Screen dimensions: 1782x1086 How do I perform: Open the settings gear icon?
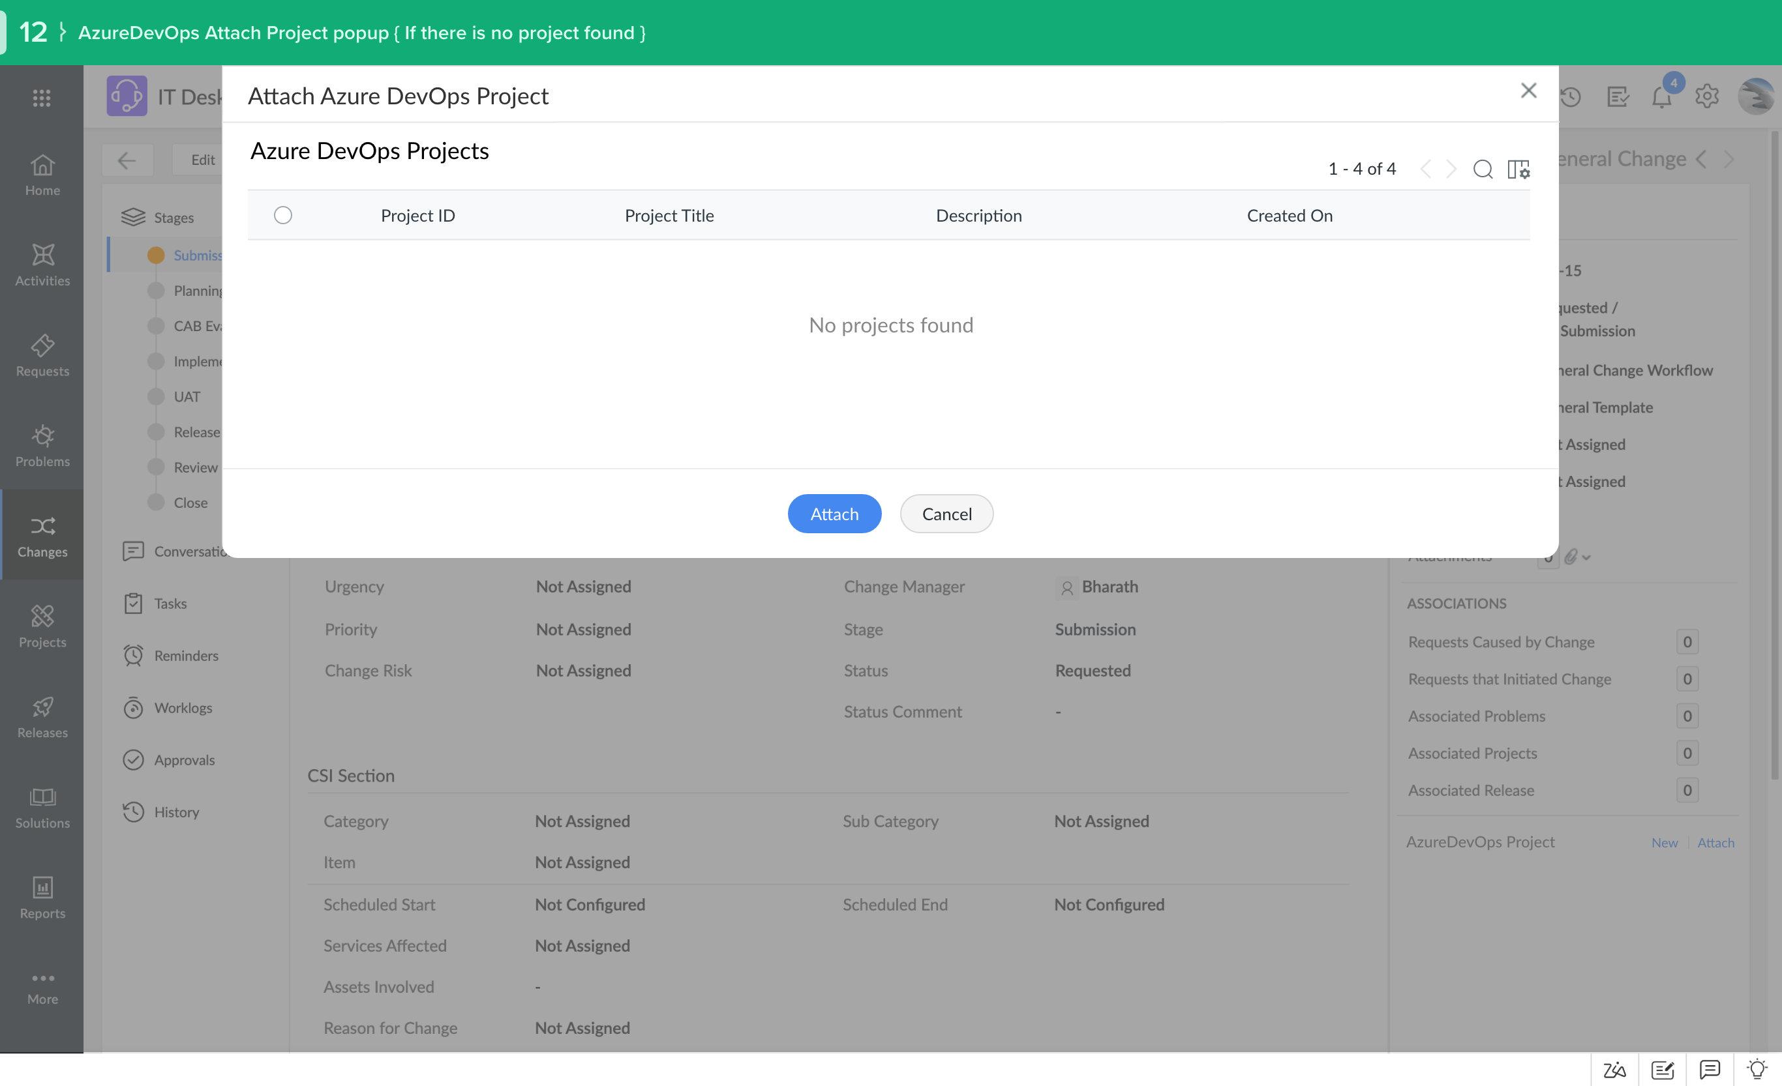pos(1706,96)
